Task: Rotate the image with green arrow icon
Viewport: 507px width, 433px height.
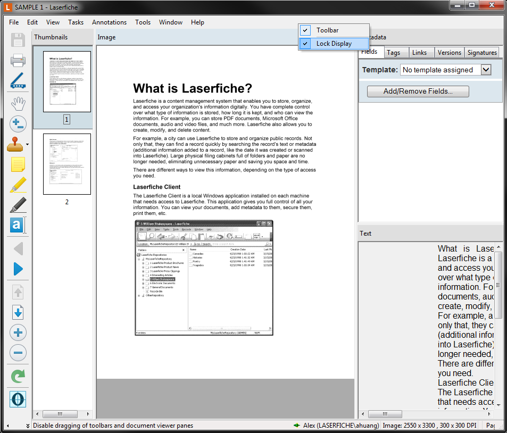Action: 18,376
